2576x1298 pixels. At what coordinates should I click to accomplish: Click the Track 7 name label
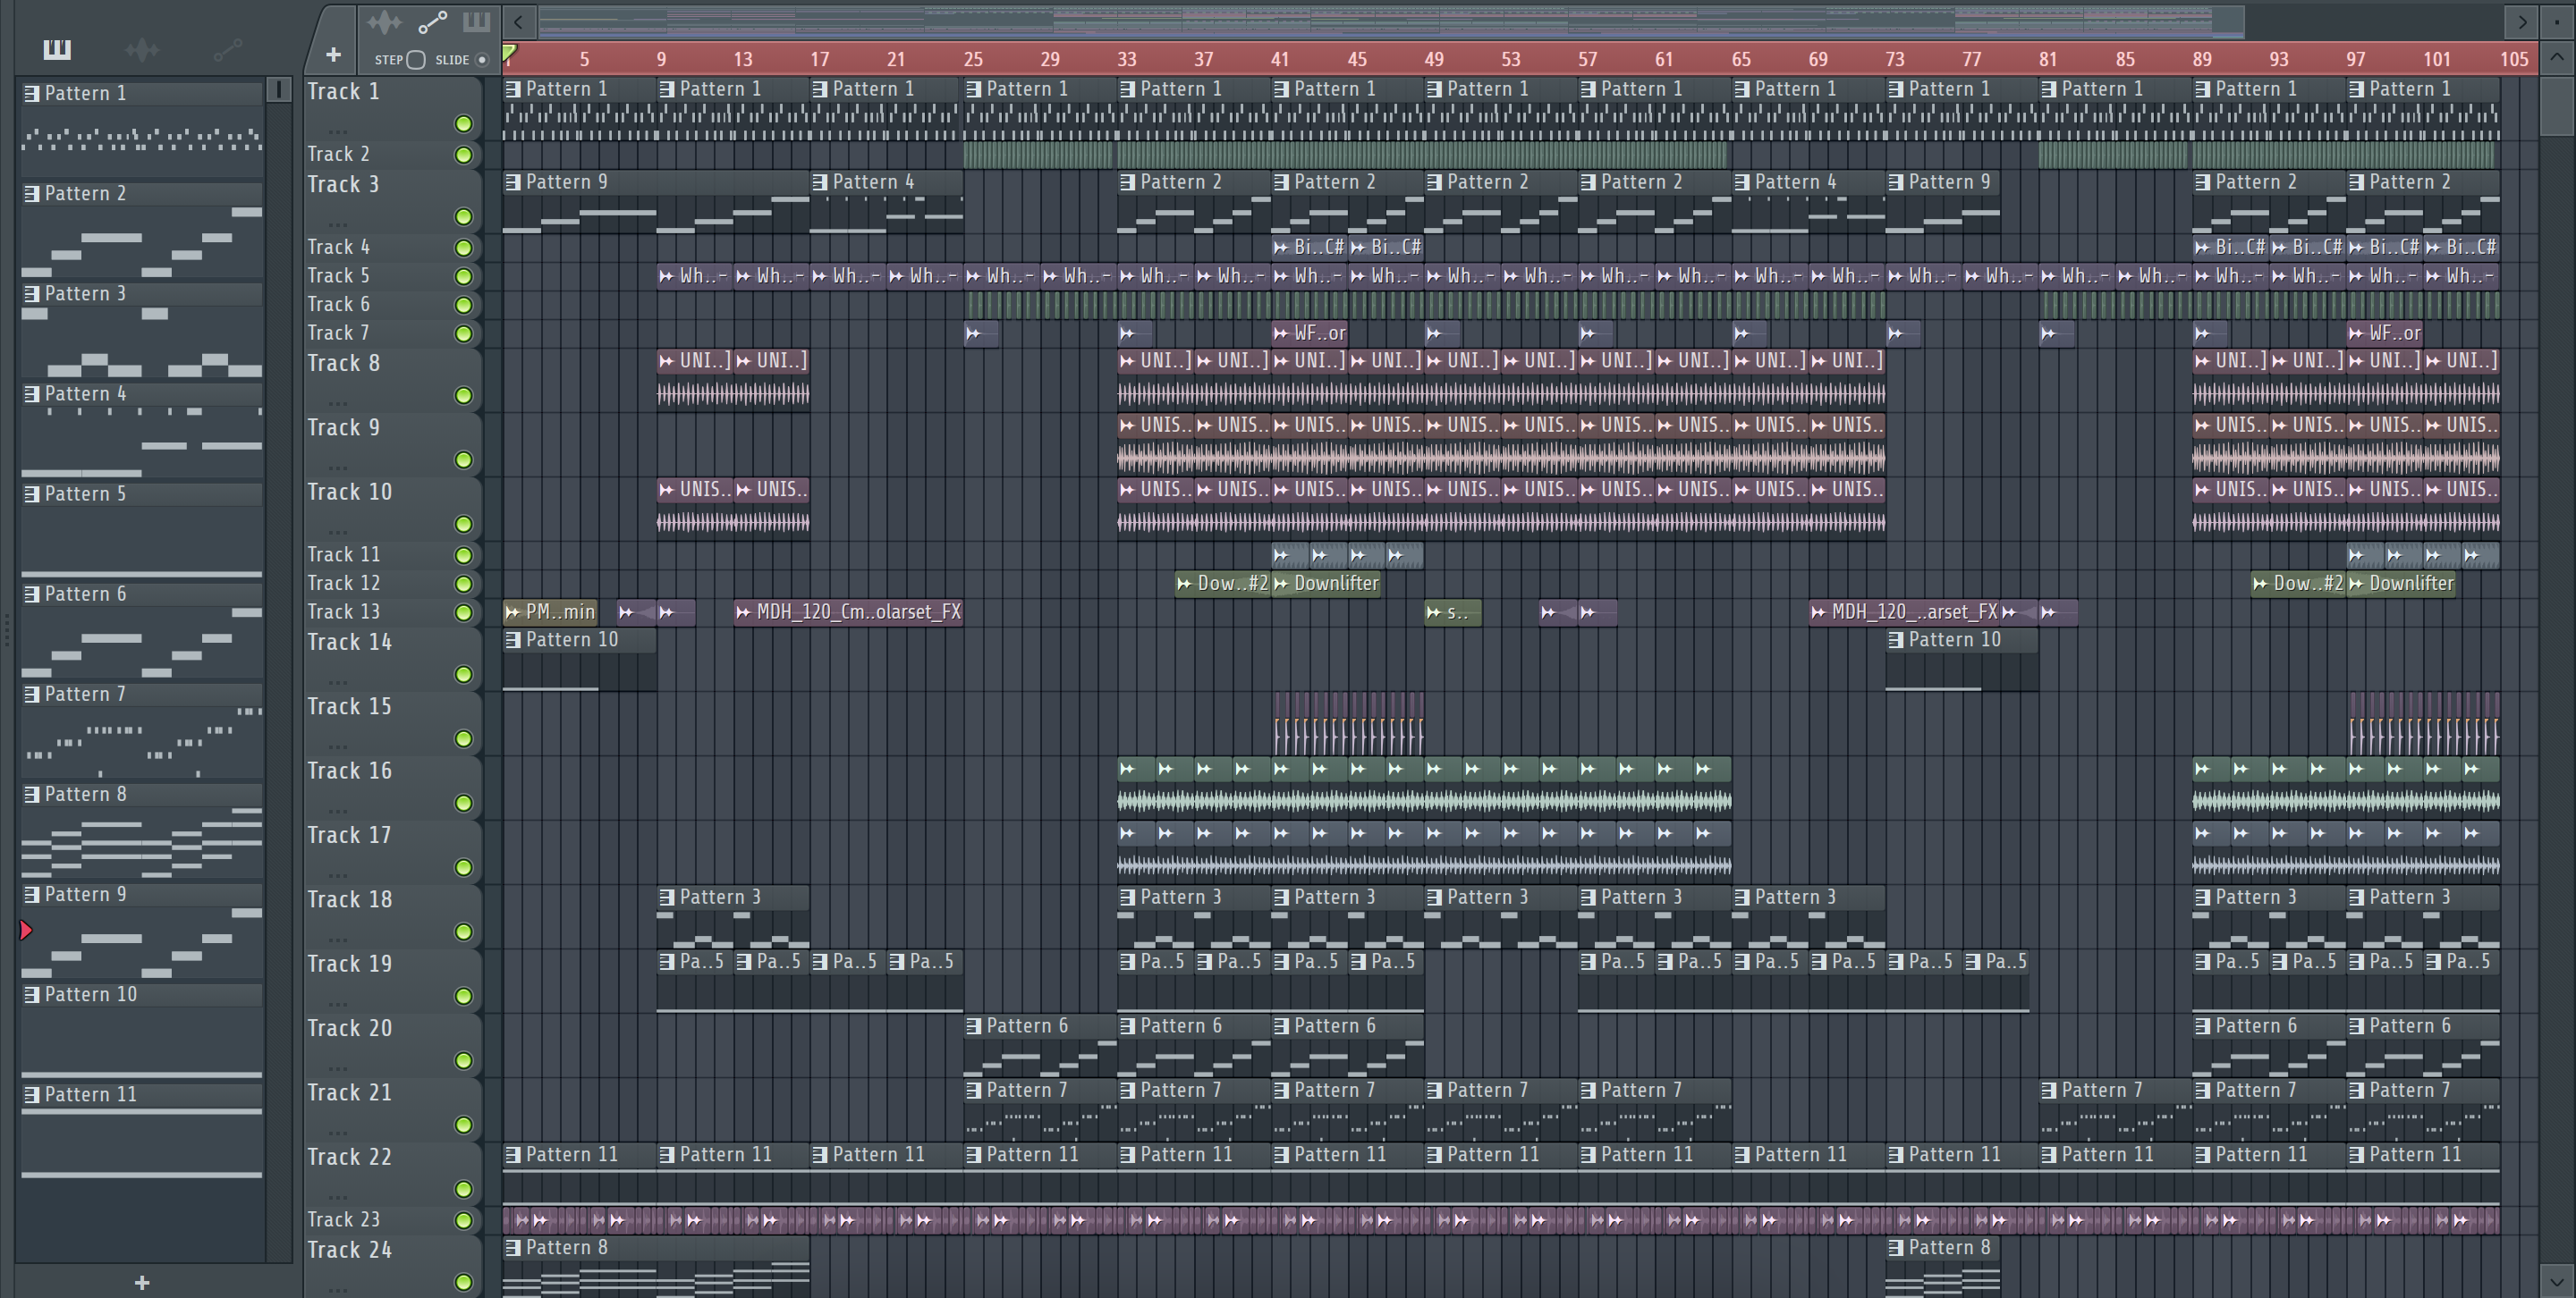338,333
